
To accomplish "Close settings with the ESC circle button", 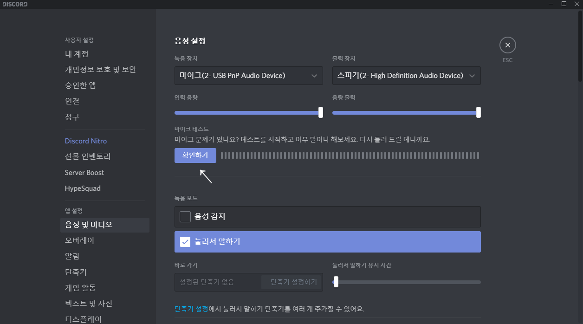I will click(x=507, y=45).
